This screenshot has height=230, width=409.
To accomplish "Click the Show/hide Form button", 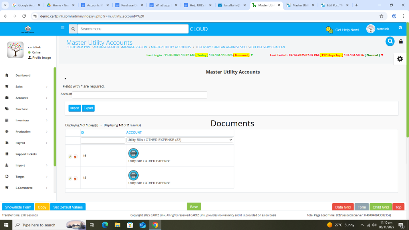I will point(18,207).
